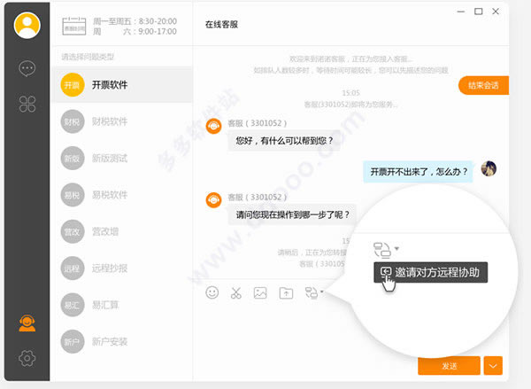Select the online customer service headset icon

27,323
